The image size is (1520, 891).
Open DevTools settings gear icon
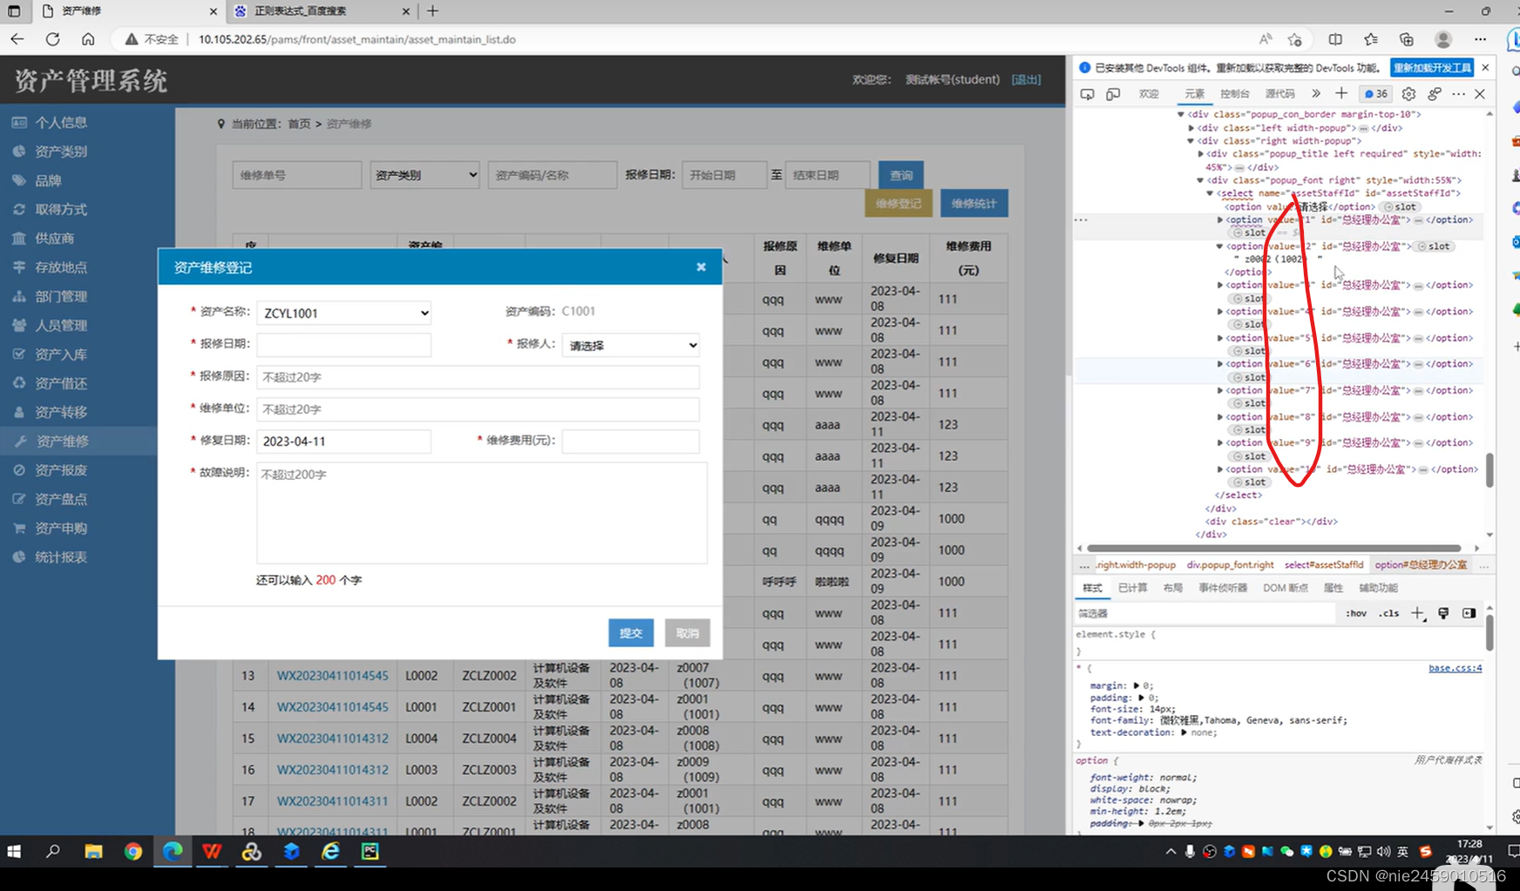point(1408,94)
